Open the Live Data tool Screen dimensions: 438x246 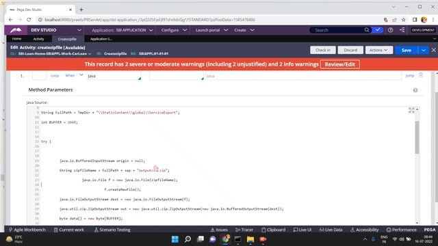point(331,230)
